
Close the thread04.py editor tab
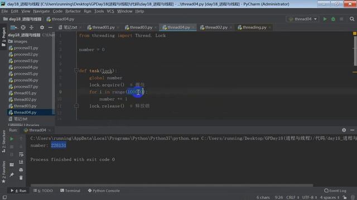coord(194,28)
